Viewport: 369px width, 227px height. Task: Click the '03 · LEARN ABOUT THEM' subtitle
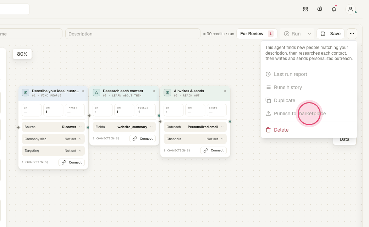(x=122, y=95)
